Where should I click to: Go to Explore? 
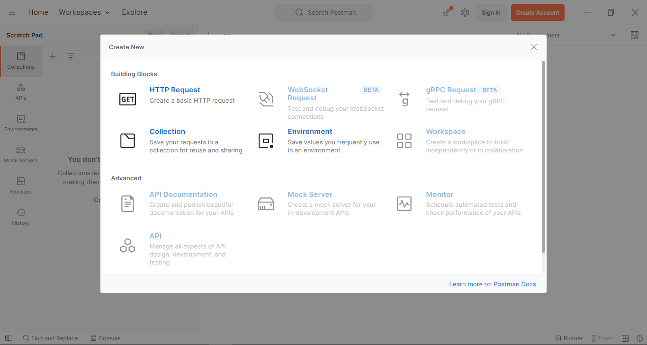click(135, 12)
